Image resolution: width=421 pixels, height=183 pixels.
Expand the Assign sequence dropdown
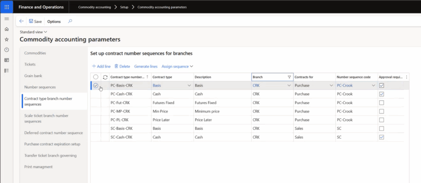(x=177, y=66)
